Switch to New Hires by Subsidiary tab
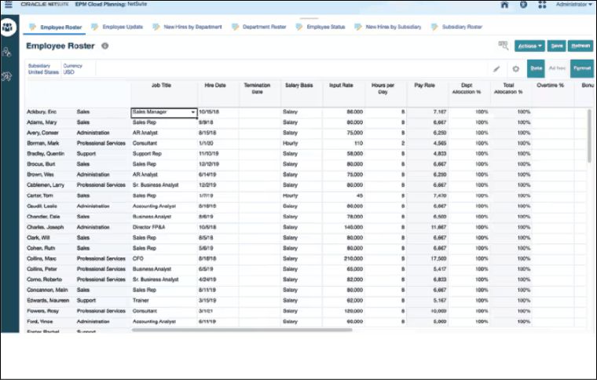Screen dimensions: 597x380 394,27
